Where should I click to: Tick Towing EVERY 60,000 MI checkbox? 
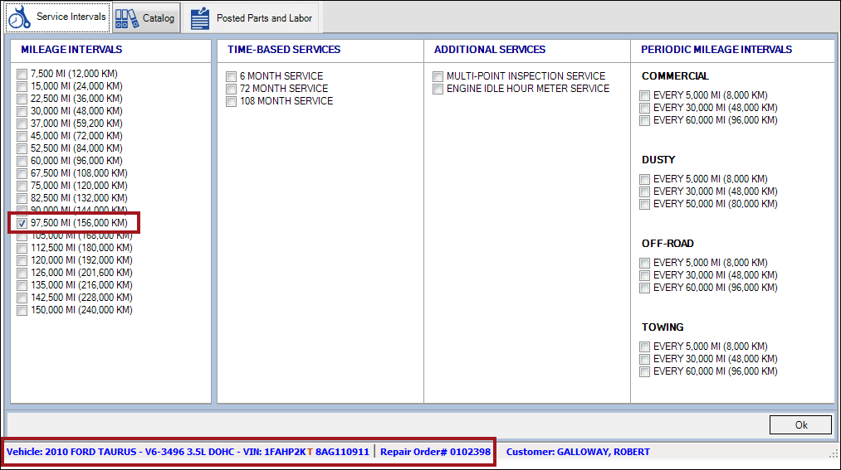click(645, 371)
